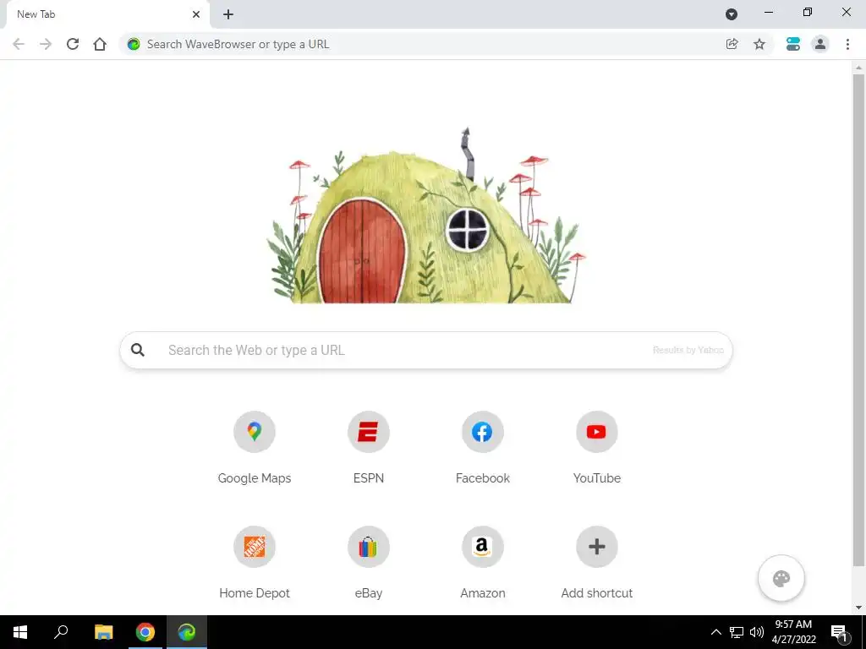This screenshot has width=866, height=649.
Task: Open the YouTube shortcut
Action: click(x=596, y=432)
